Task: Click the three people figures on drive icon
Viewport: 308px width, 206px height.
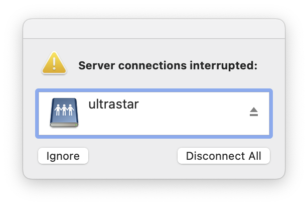Action: [x=64, y=110]
